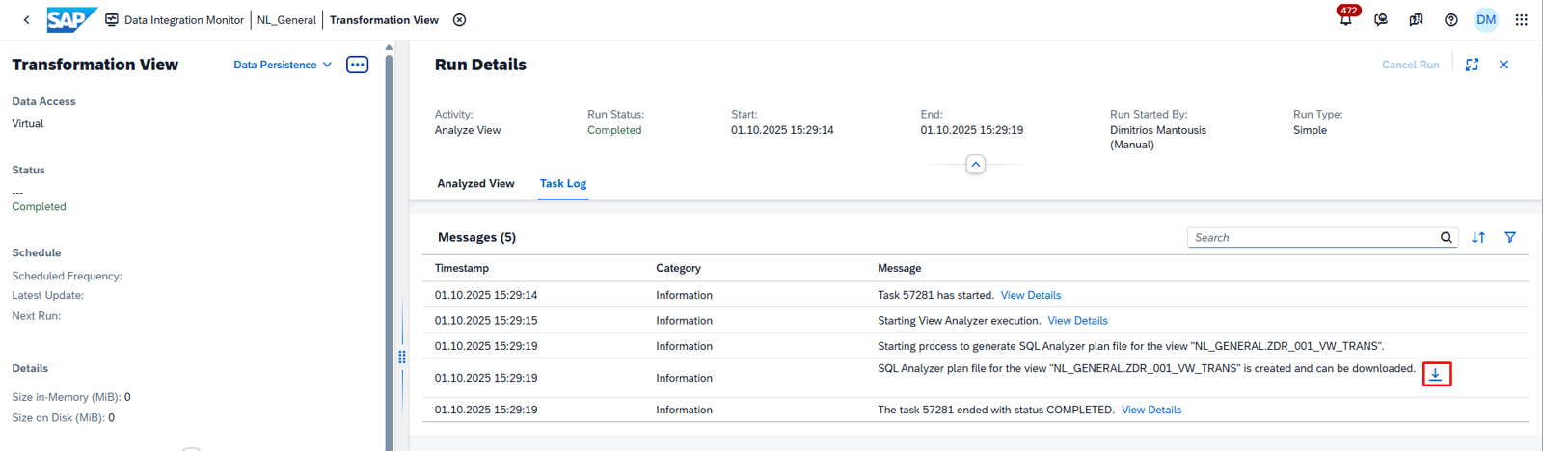Screen dimensions: 1543x451
Task: Click the Run Status Completed value
Action: pyautogui.click(x=614, y=130)
